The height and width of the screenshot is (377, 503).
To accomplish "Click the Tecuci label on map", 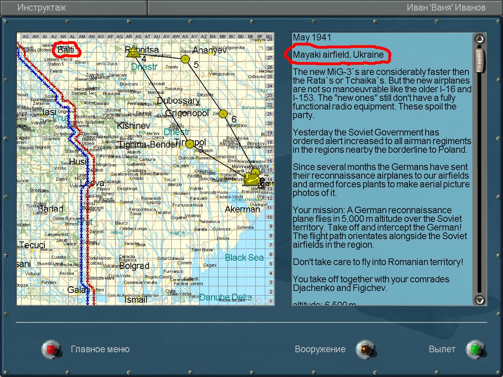I will [32, 245].
